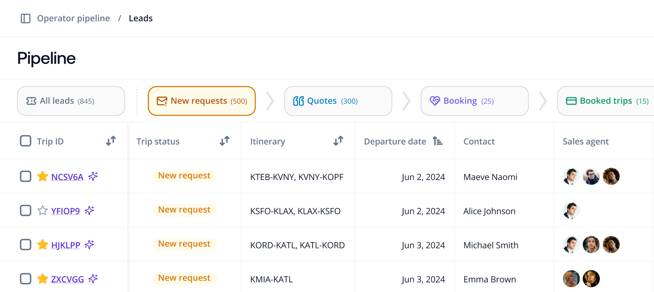Screen dimensions: 654x292
Task: Click middle agent avatar in Michael Smith row
Action: [x=591, y=244]
